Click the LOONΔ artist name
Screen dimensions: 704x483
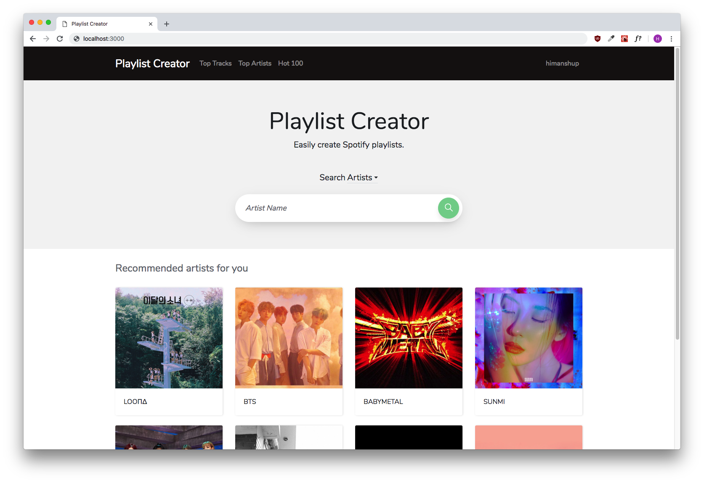pos(135,401)
